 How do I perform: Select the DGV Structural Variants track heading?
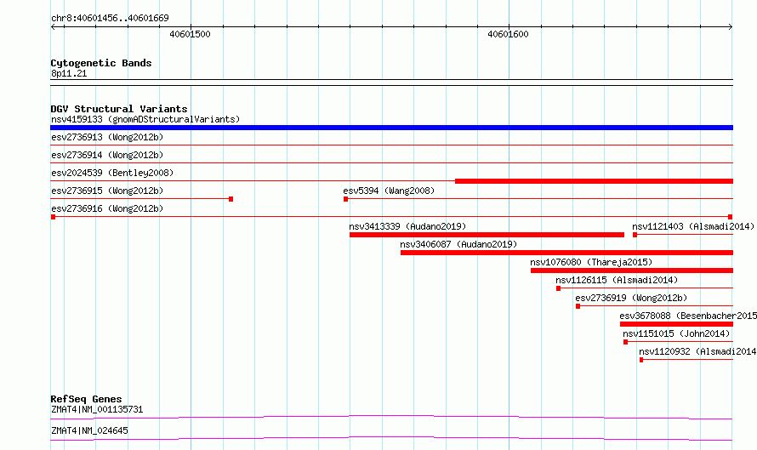(x=119, y=109)
